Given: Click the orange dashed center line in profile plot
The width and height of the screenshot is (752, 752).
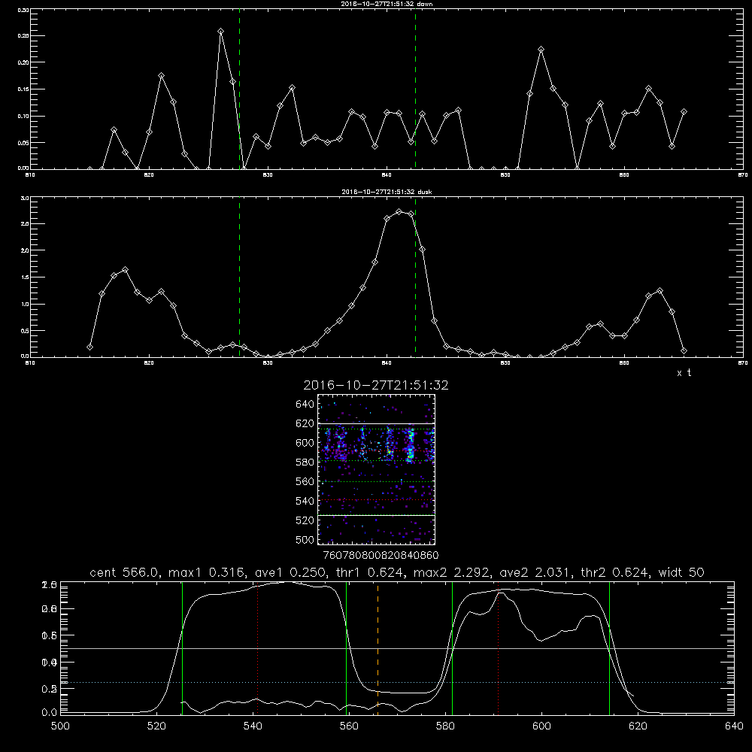Looking at the screenshot, I should [x=378, y=647].
